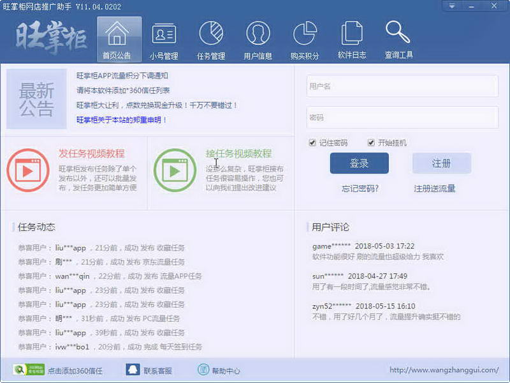This screenshot has width=510, height=383.
Task: Open the 首页公告 home tab
Action: tap(117, 40)
